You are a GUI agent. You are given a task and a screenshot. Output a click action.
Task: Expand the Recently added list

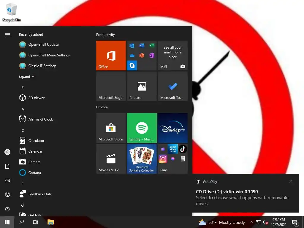(26, 76)
